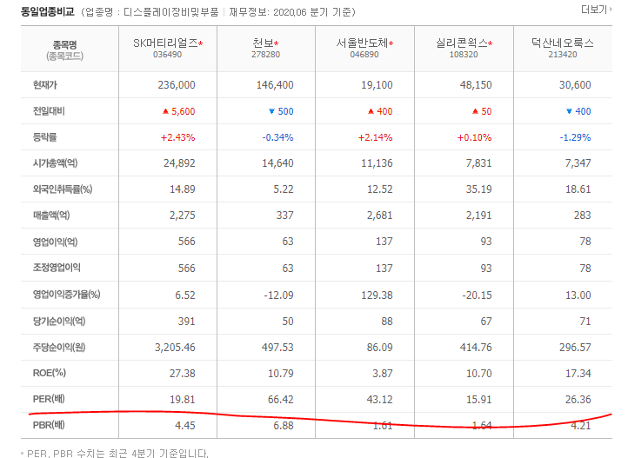The width and height of the screenshot is (628, 458).
Task: Click current price 19,100
Action: click(377, 85)
